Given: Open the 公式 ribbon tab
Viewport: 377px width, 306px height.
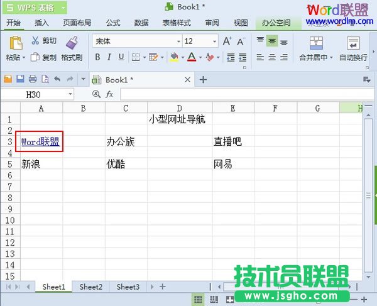Looking at the screenshot, I should pos(113,23).
